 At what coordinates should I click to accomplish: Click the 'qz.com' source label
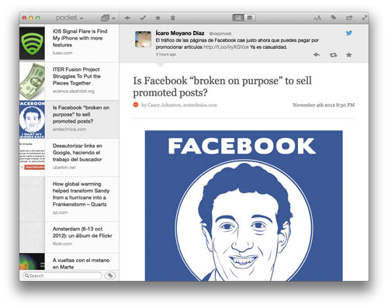pyautogui.click(x=60, y=213)
